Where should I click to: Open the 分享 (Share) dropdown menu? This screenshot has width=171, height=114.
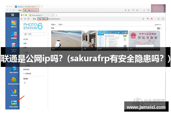(61, 25)
